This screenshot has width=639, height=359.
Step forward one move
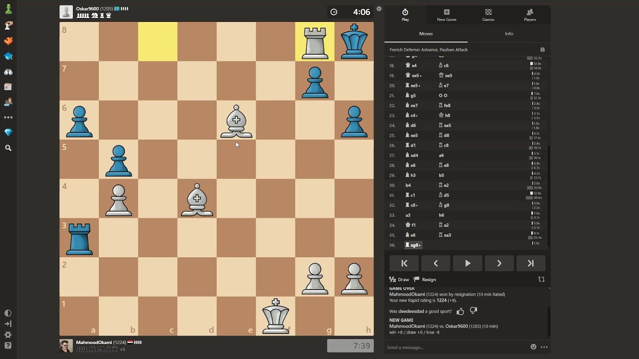(x=499, y=263)
